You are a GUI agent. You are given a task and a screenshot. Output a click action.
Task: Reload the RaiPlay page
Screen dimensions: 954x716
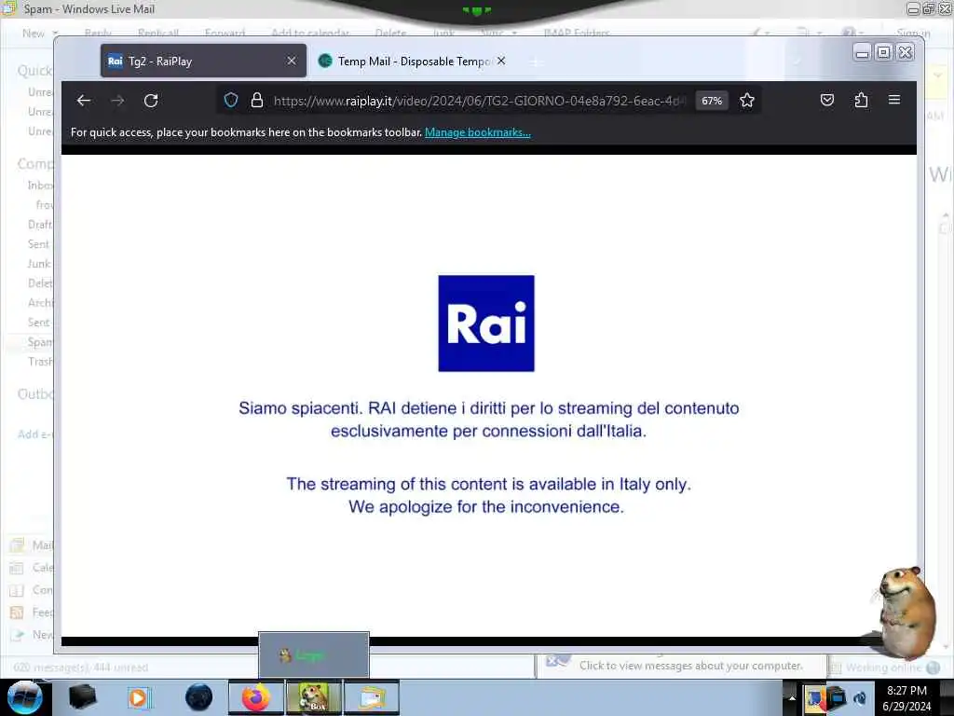151,101
